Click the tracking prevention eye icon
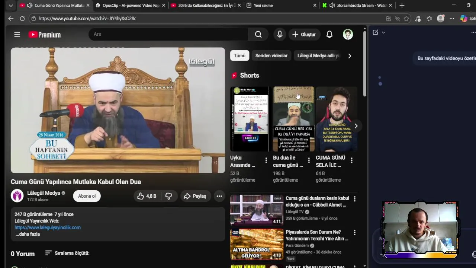 [x=398, y=19]
